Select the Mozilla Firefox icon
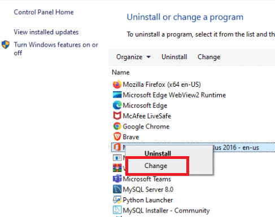275x217 pixels. coord(117,84)
